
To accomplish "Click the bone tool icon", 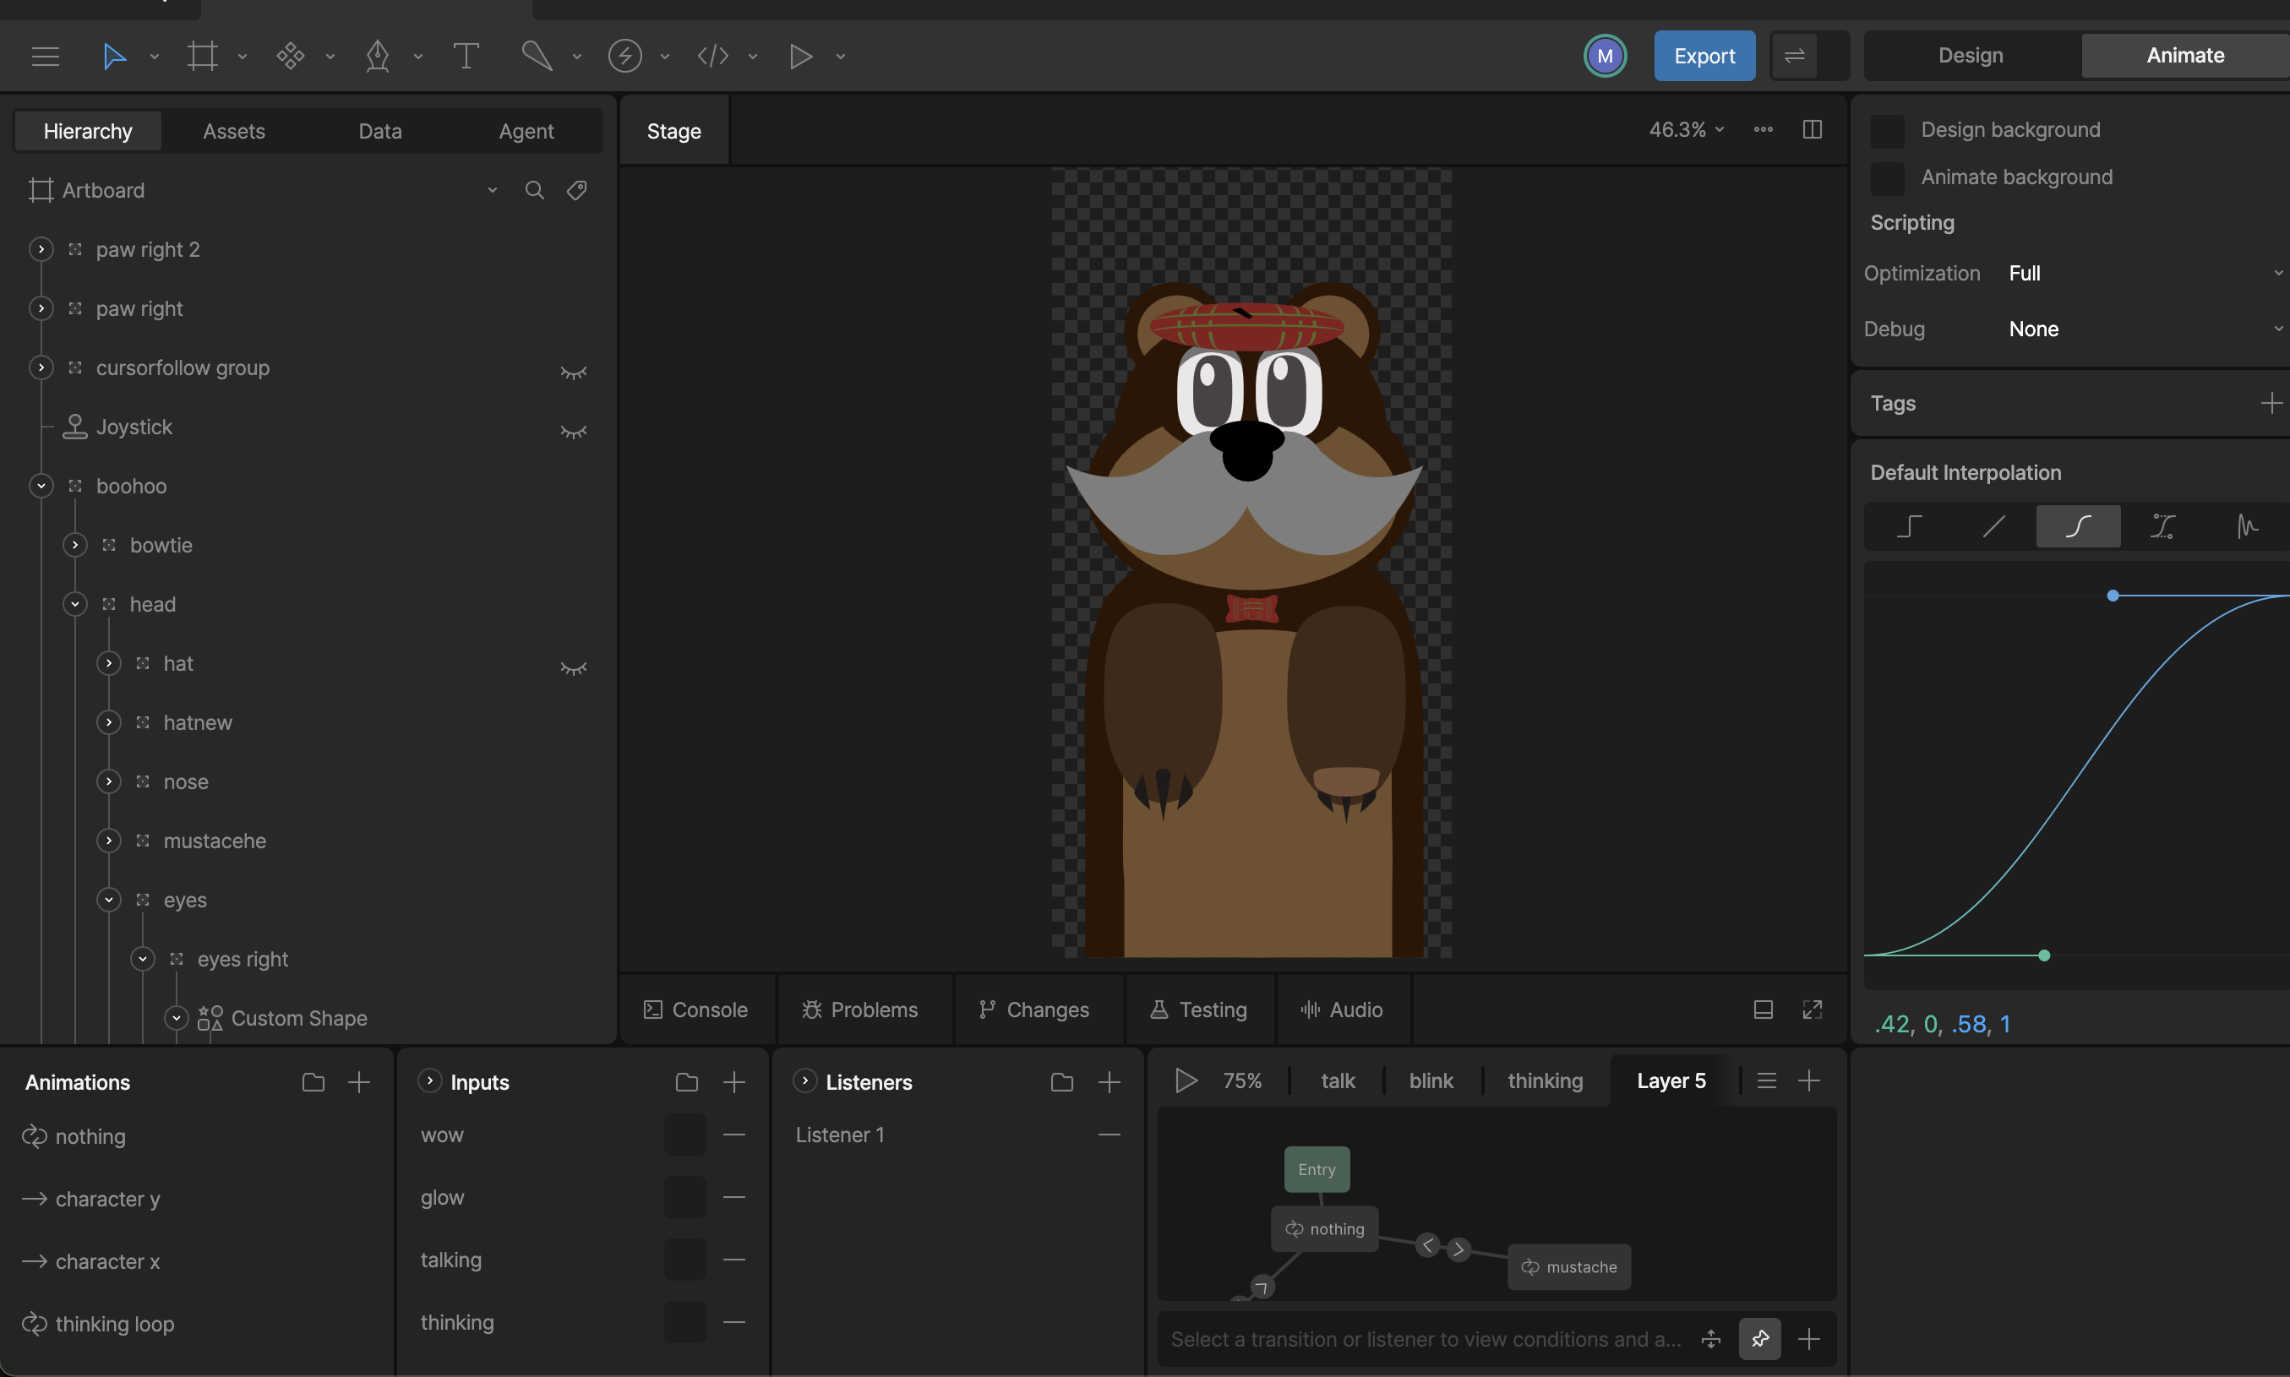I will coord(537,56).
